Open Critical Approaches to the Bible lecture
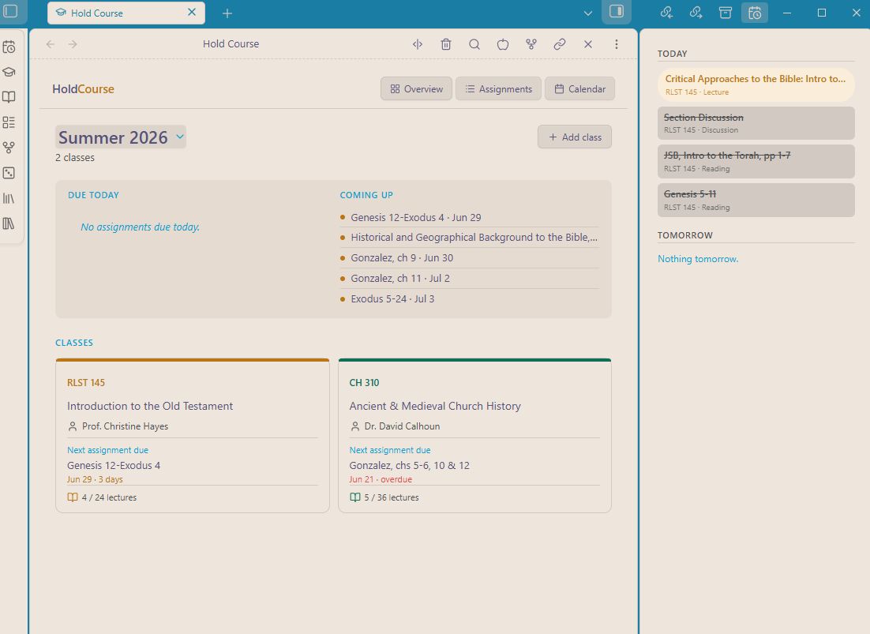 coord(756,84)
